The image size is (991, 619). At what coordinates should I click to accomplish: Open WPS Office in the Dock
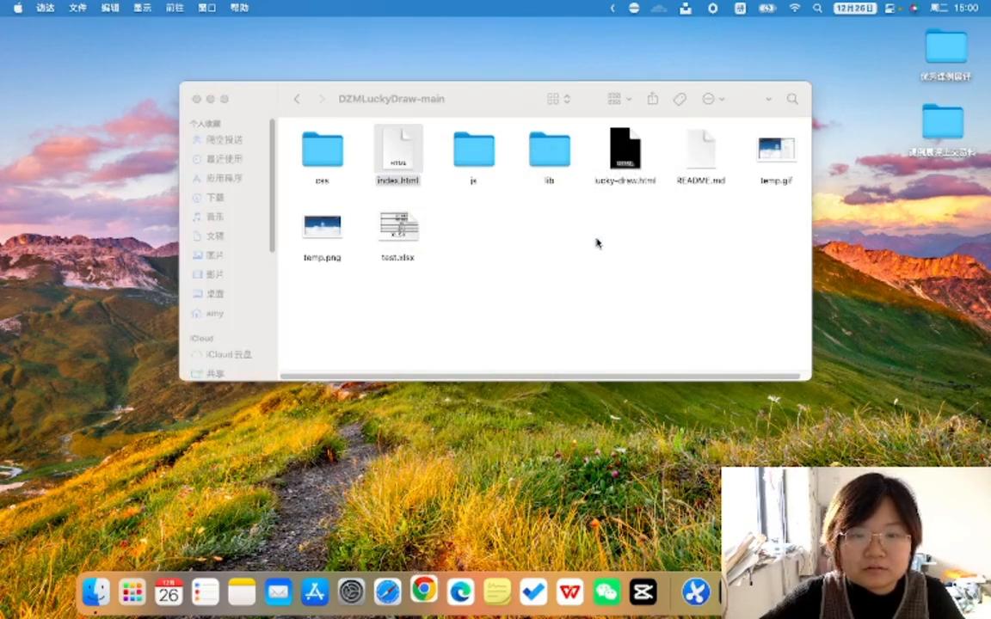tap(569, 591)
